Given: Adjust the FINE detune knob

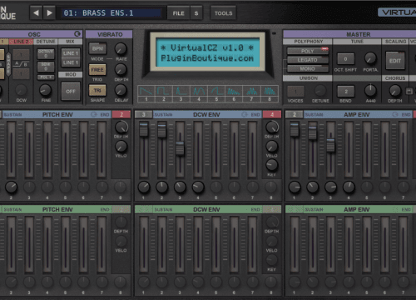Looking at the screenshot, I should point(45,90).
